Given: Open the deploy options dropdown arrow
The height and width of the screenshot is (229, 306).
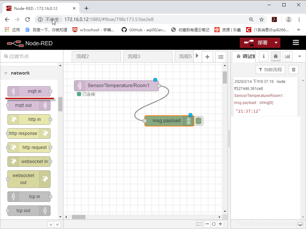Looking at the screenshot, I should point(276,42).
